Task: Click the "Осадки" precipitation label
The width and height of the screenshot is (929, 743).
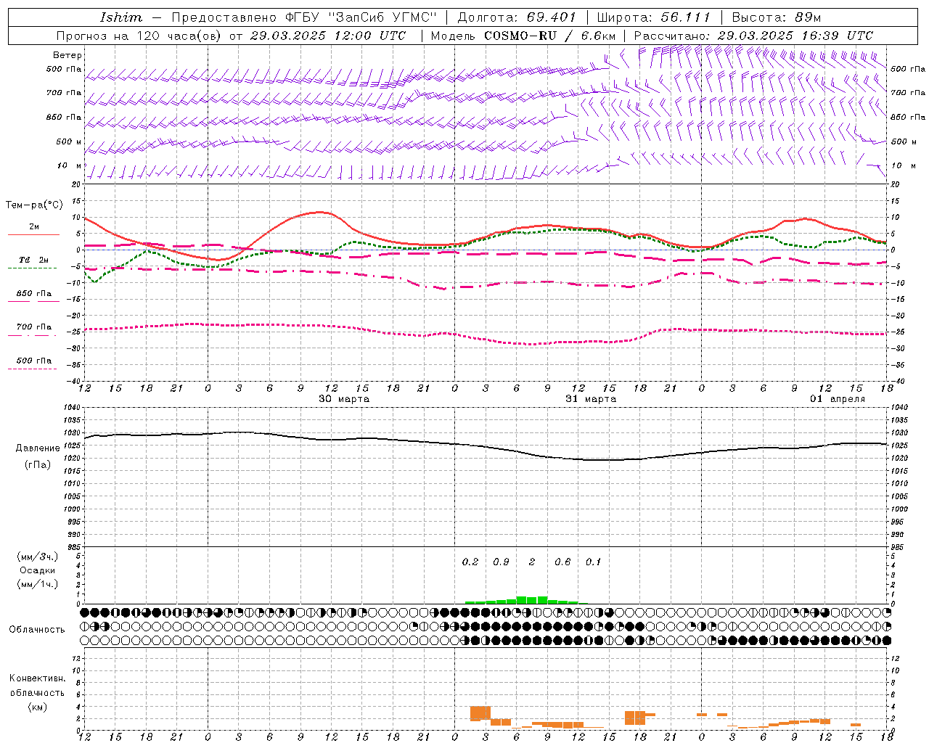Action: pyautogui.click(x=38, y=570)
